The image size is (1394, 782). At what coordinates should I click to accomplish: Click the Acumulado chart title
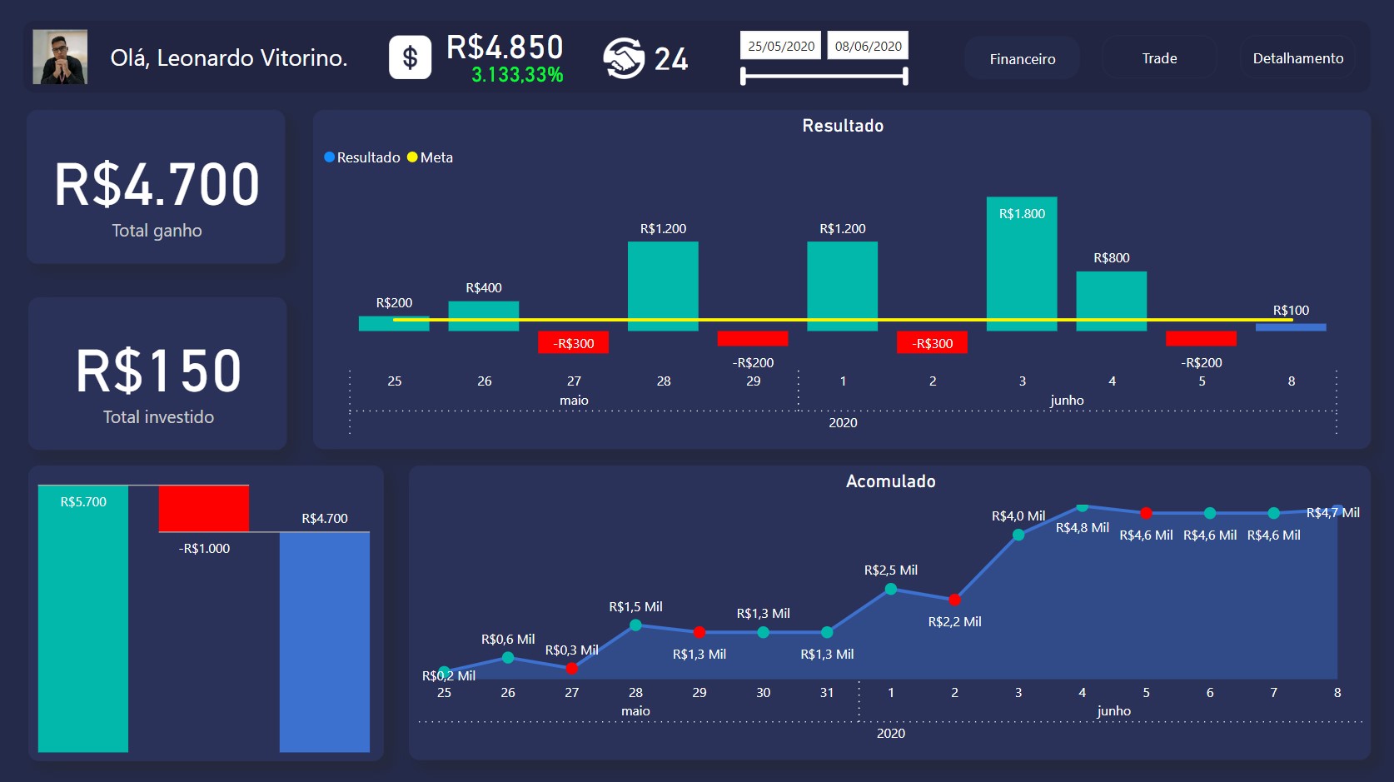[x=891, y=481]
